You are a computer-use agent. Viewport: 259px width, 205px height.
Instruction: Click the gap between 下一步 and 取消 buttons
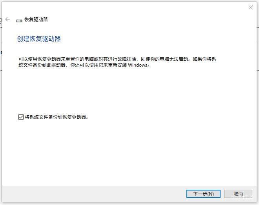[x=222, y=194]
